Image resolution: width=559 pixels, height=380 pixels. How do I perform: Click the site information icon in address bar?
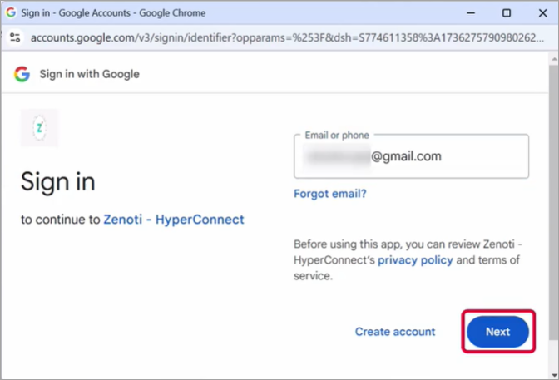(x=15, y=37)
